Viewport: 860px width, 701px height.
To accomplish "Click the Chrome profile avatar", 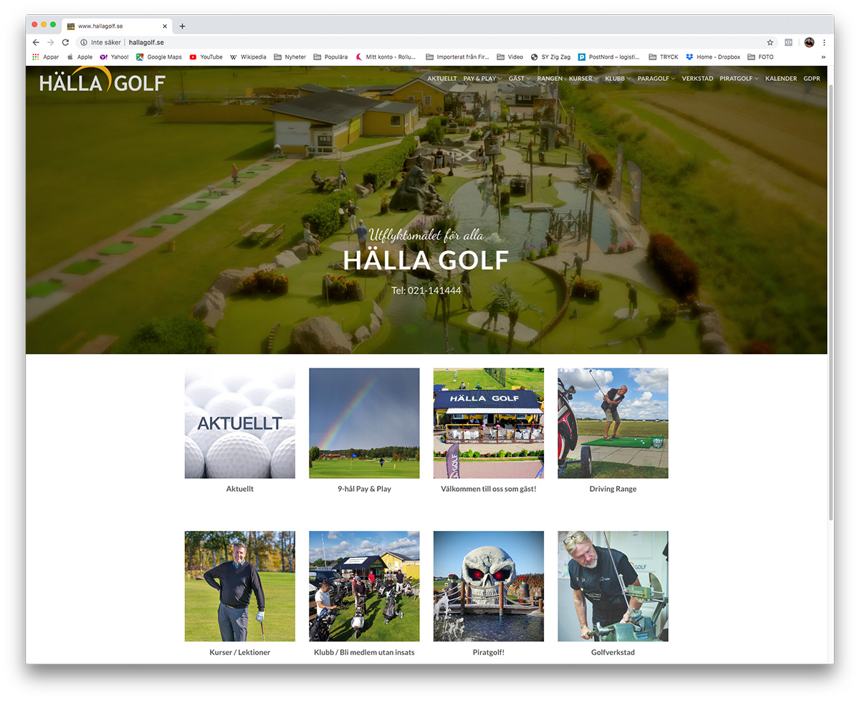I will point(809,42).
